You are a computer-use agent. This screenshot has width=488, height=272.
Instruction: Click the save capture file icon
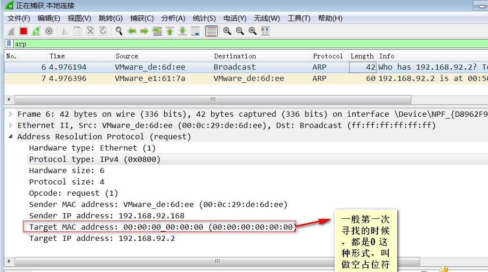click(x=78, y=31)
